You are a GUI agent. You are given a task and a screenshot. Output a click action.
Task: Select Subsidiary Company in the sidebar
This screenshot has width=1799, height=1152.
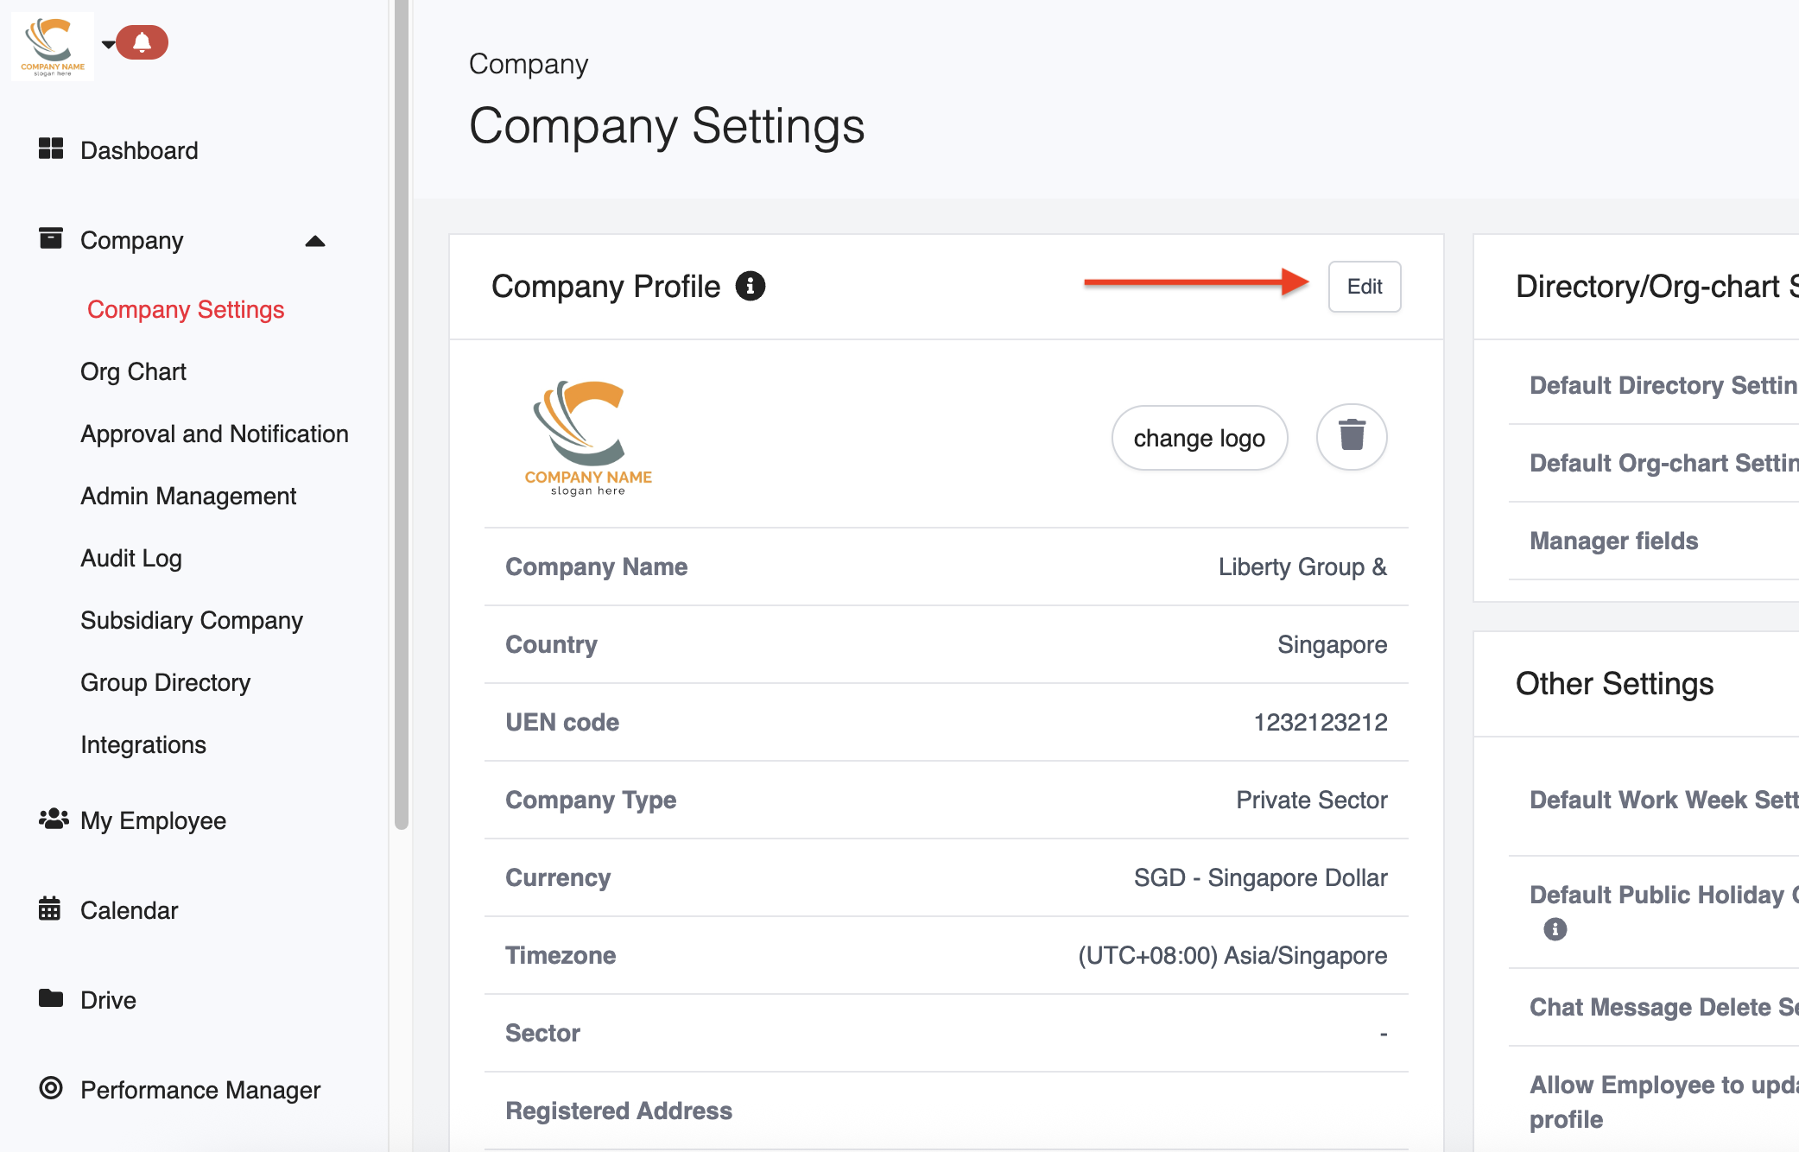[x=191, y=620]
